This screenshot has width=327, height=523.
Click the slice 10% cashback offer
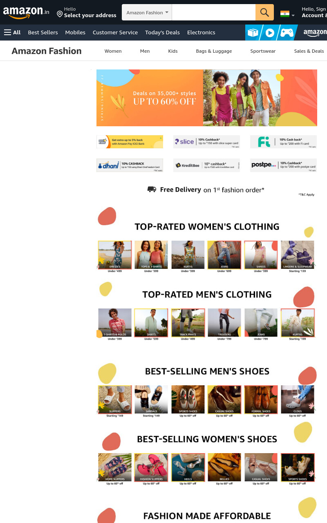(206, 142)
